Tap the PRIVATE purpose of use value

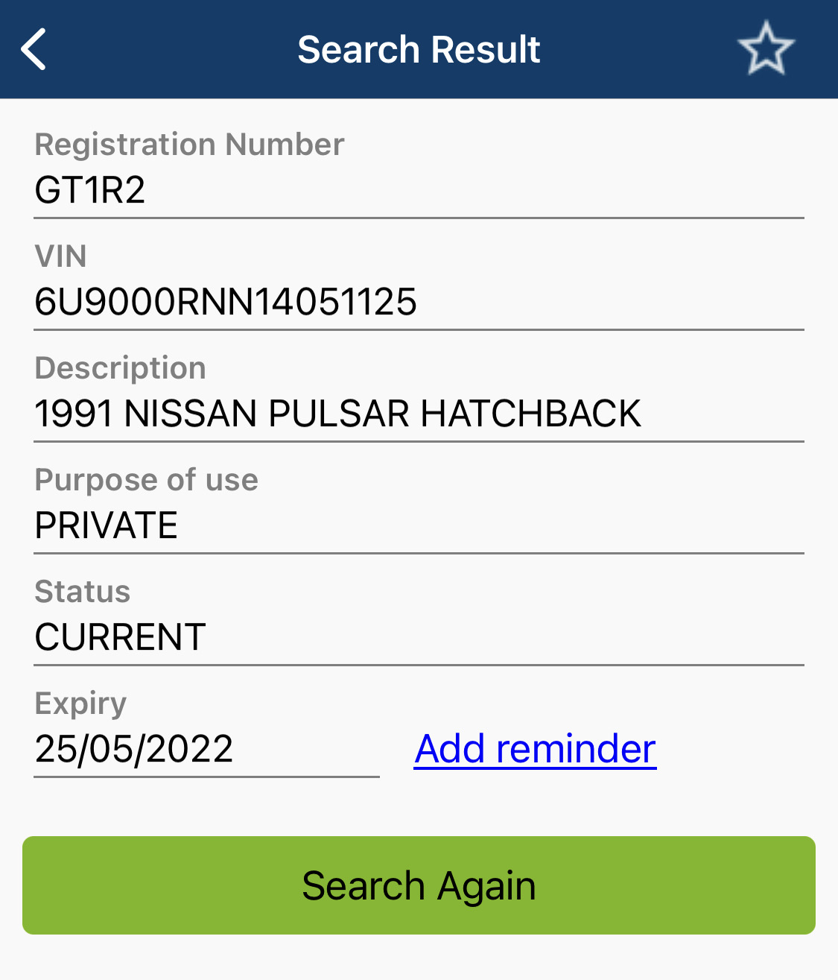(107, 525)
